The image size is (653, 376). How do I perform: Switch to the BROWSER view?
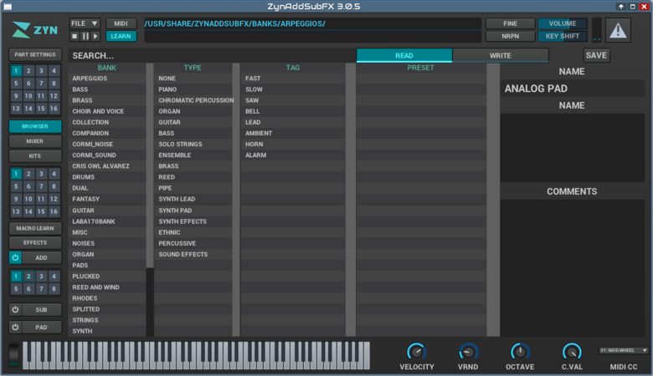[35, 126]
